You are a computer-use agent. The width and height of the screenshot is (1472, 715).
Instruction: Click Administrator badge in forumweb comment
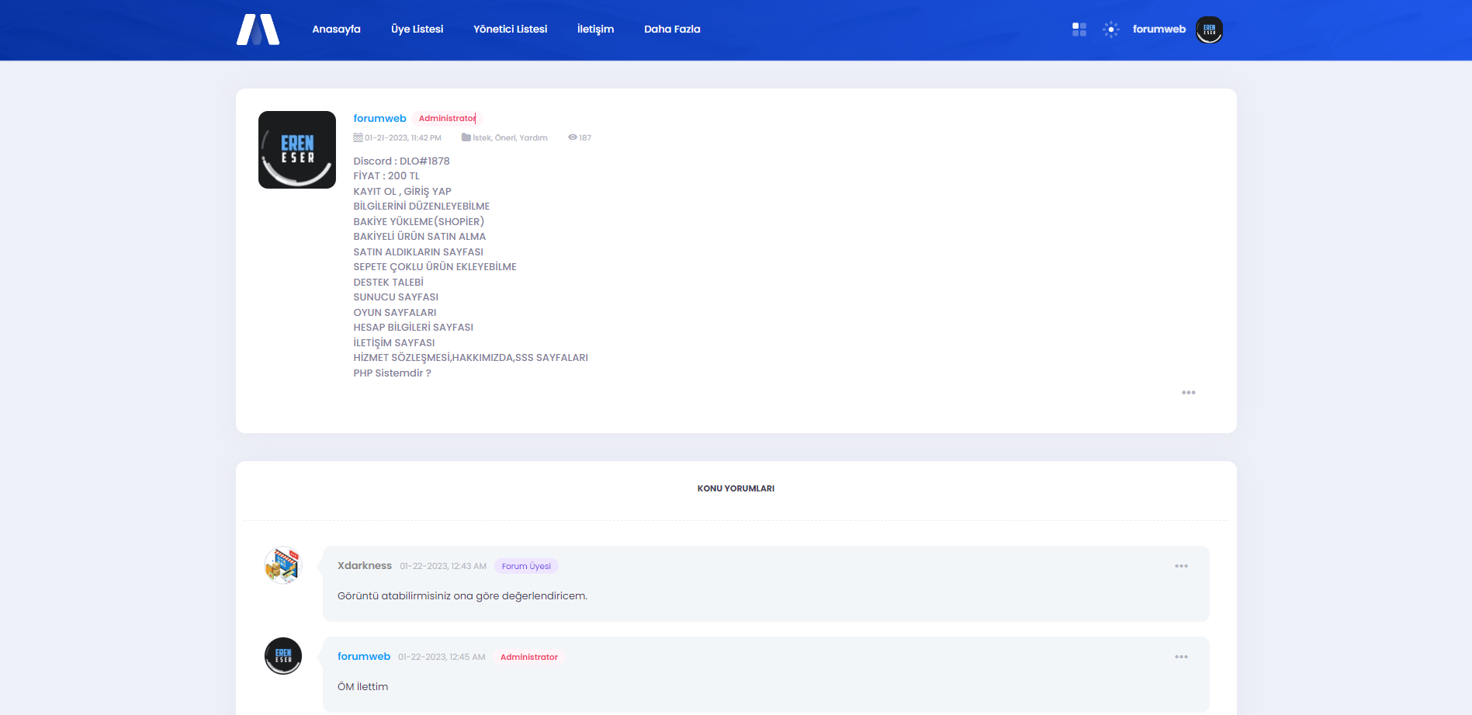coord(528,658)
